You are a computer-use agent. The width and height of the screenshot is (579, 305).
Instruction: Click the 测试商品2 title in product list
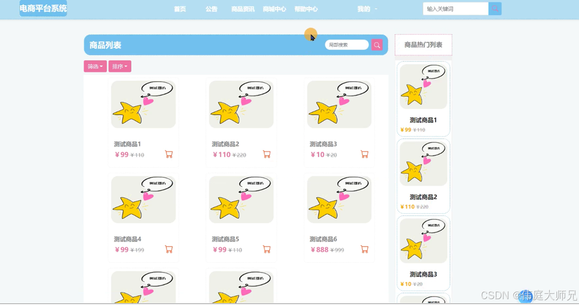click(x=225, y=144)
